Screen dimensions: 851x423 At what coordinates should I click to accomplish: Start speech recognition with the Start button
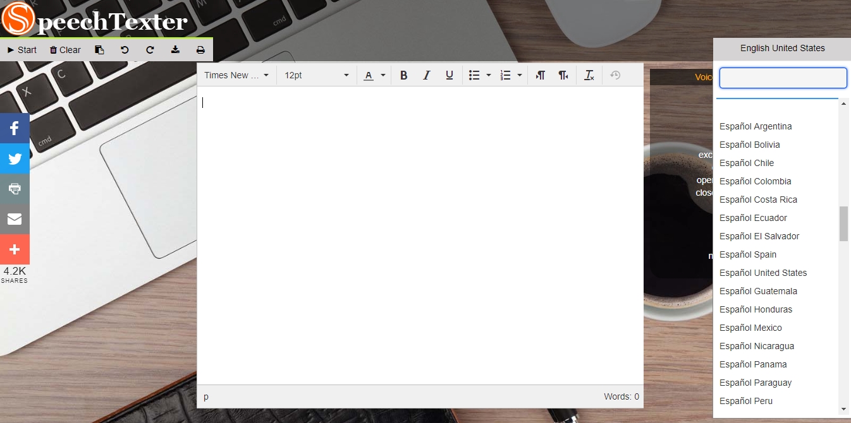22,50
